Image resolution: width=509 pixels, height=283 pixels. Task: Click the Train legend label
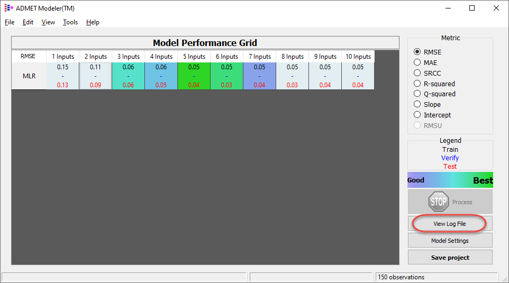point(450,150)
